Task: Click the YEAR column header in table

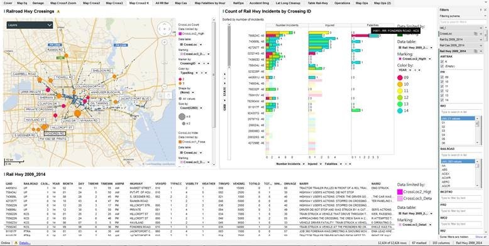Action: [x=56, y=184]
